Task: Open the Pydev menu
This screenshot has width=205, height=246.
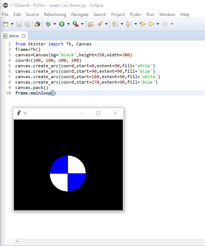Action: pyautogui.click(x=136, y=15)
